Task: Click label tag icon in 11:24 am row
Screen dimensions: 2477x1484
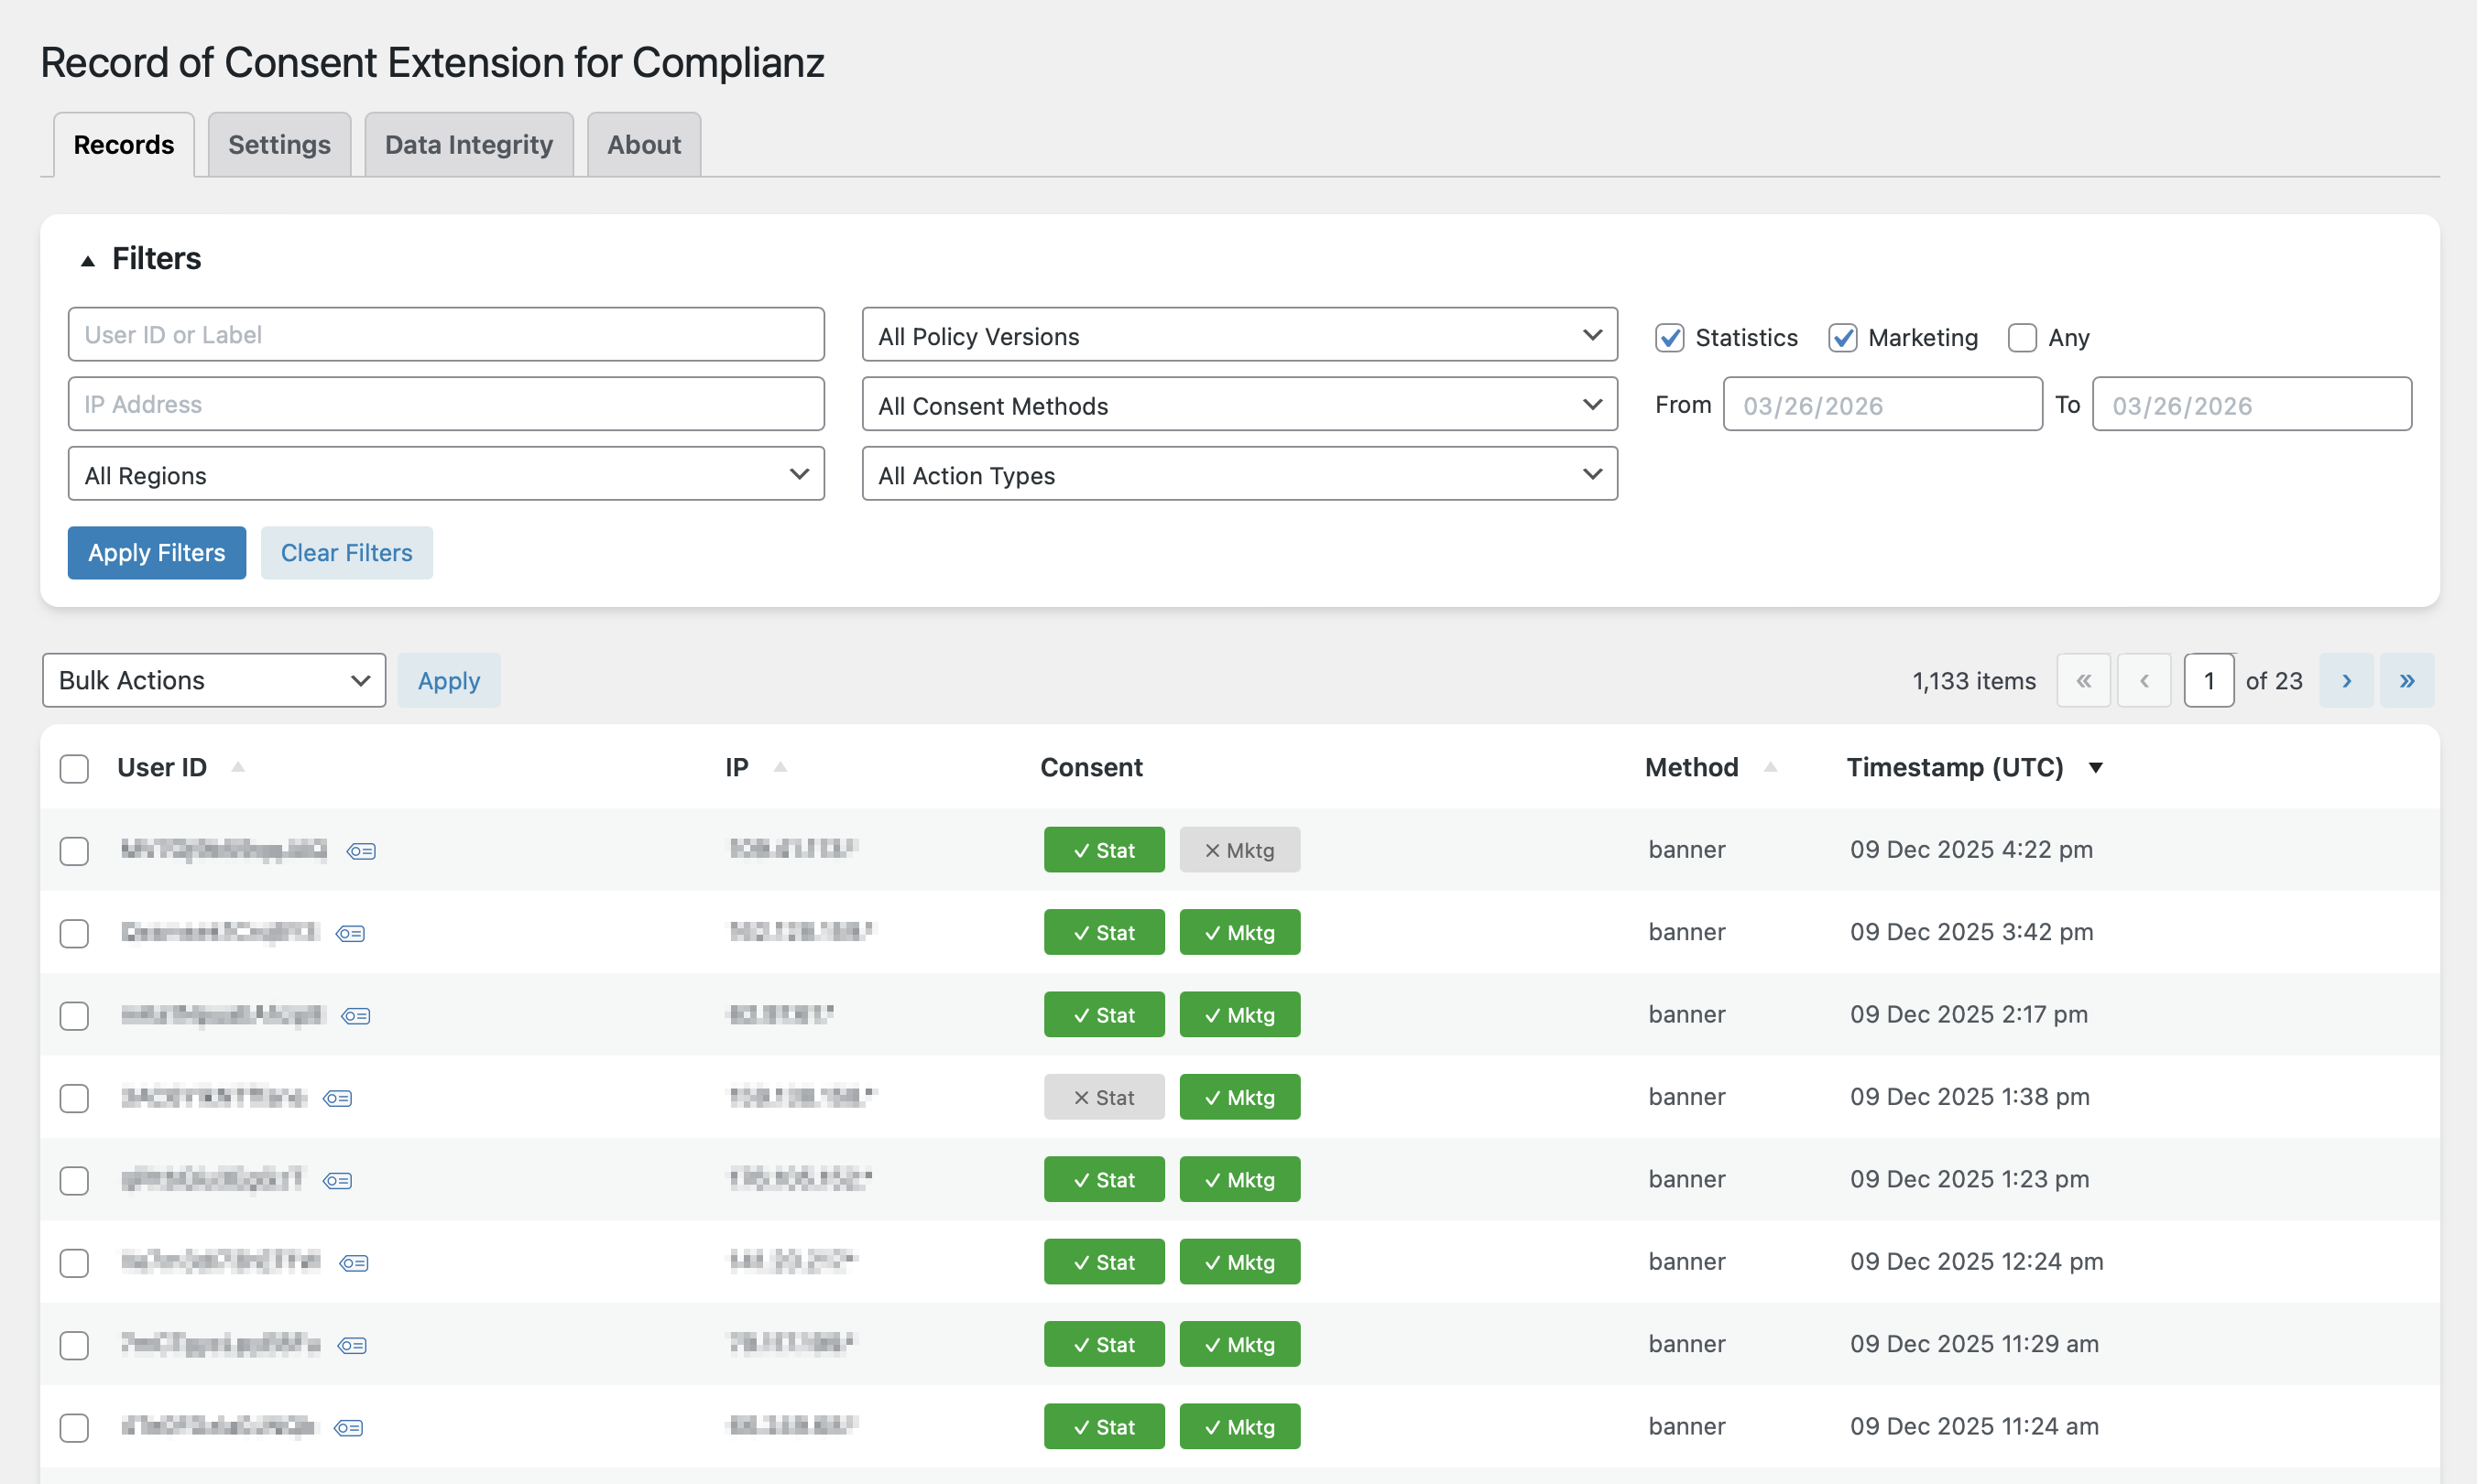Action: click(x=348, y=1427)
